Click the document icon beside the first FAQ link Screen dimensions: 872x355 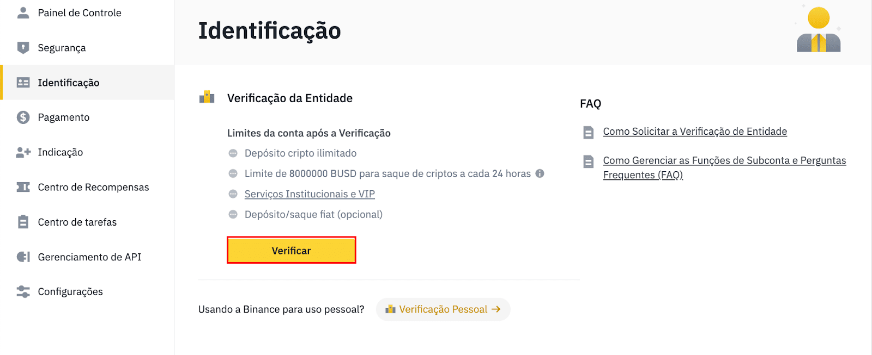[x=589, y=132]
